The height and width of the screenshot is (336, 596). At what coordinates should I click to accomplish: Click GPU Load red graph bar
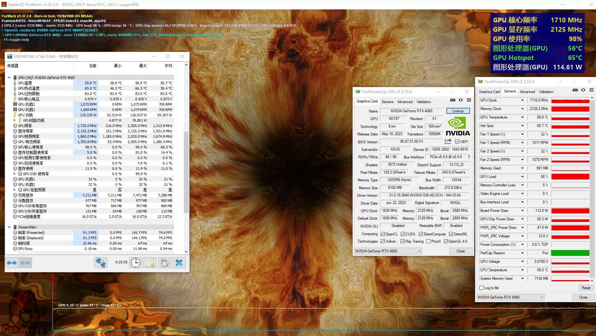tap(570, 177)
